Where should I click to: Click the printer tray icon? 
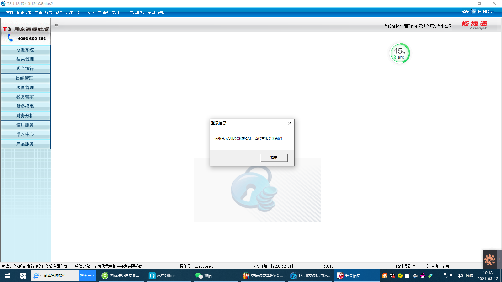415,276
